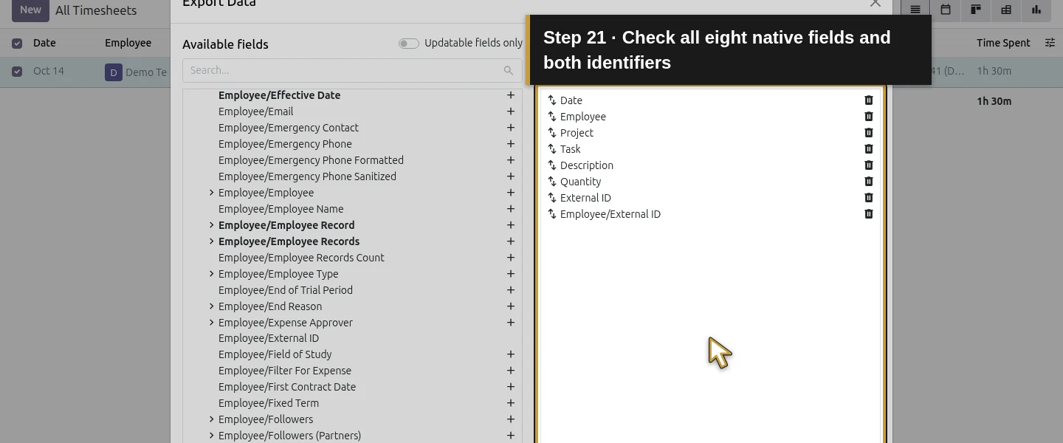1063x443 pixels.
Task: Uncheck the Oct 14 timesheet row
Action: [x=17, y=72]
